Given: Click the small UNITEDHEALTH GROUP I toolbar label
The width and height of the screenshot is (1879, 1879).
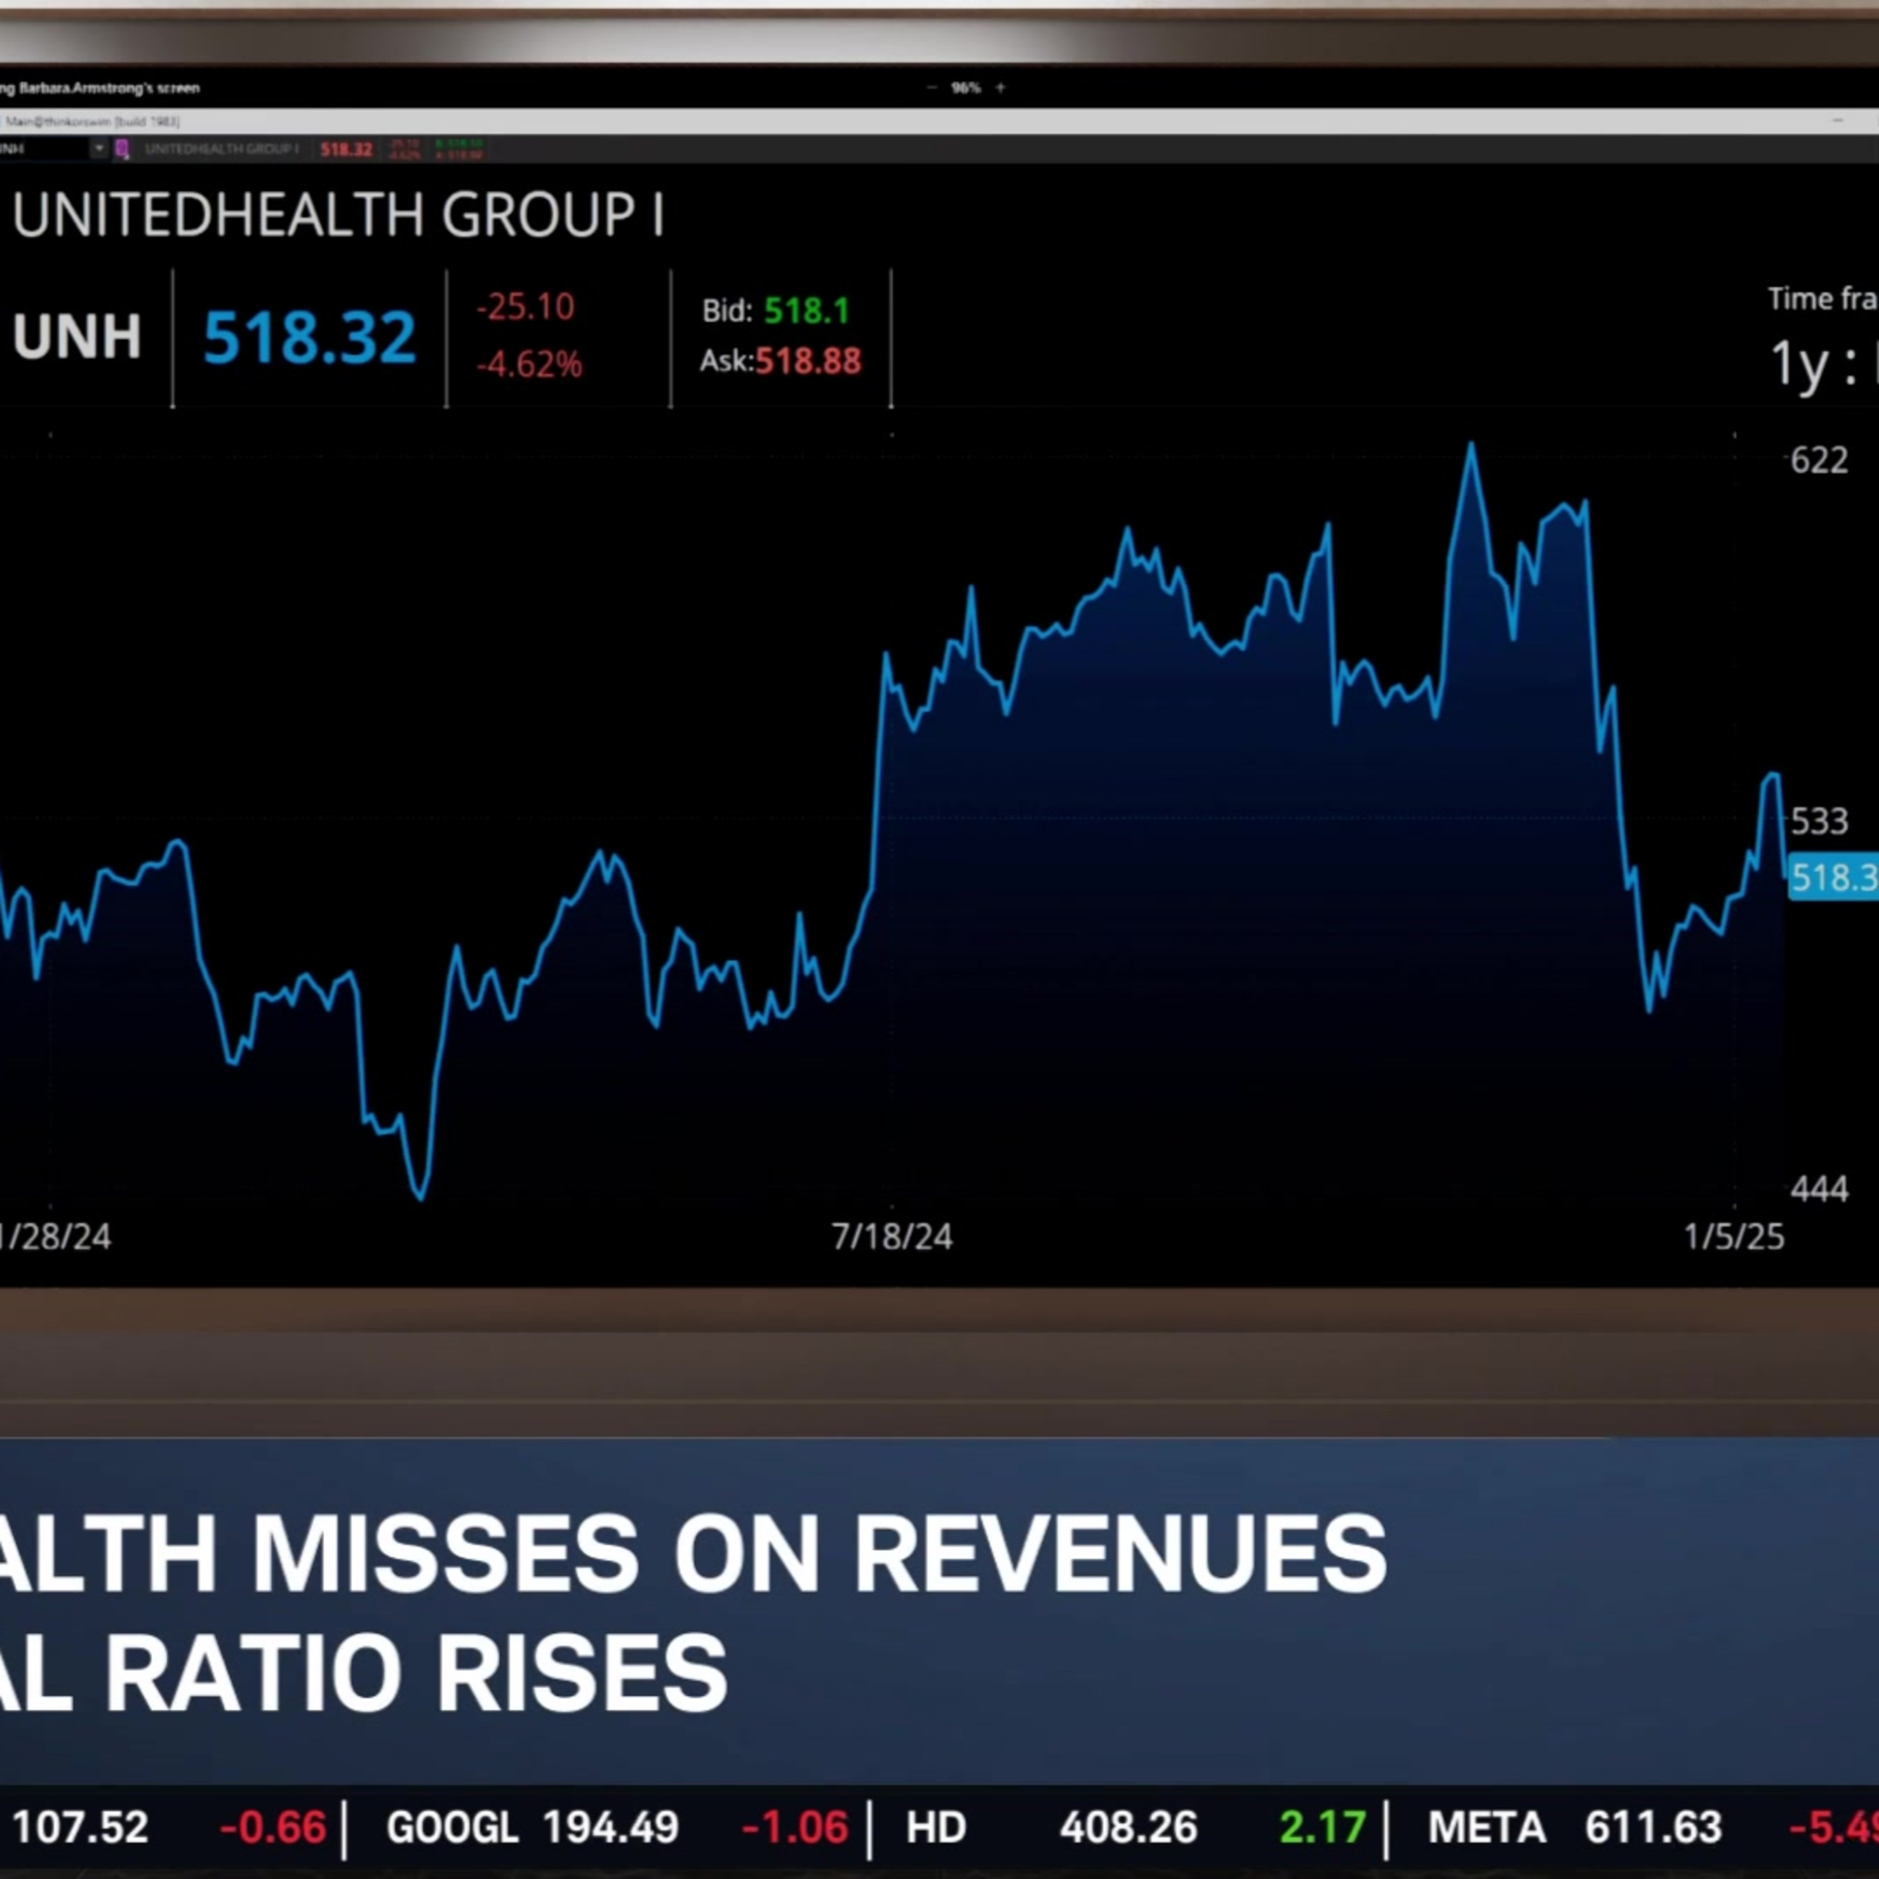Looking at the screenshot, I should click(222, 149).
